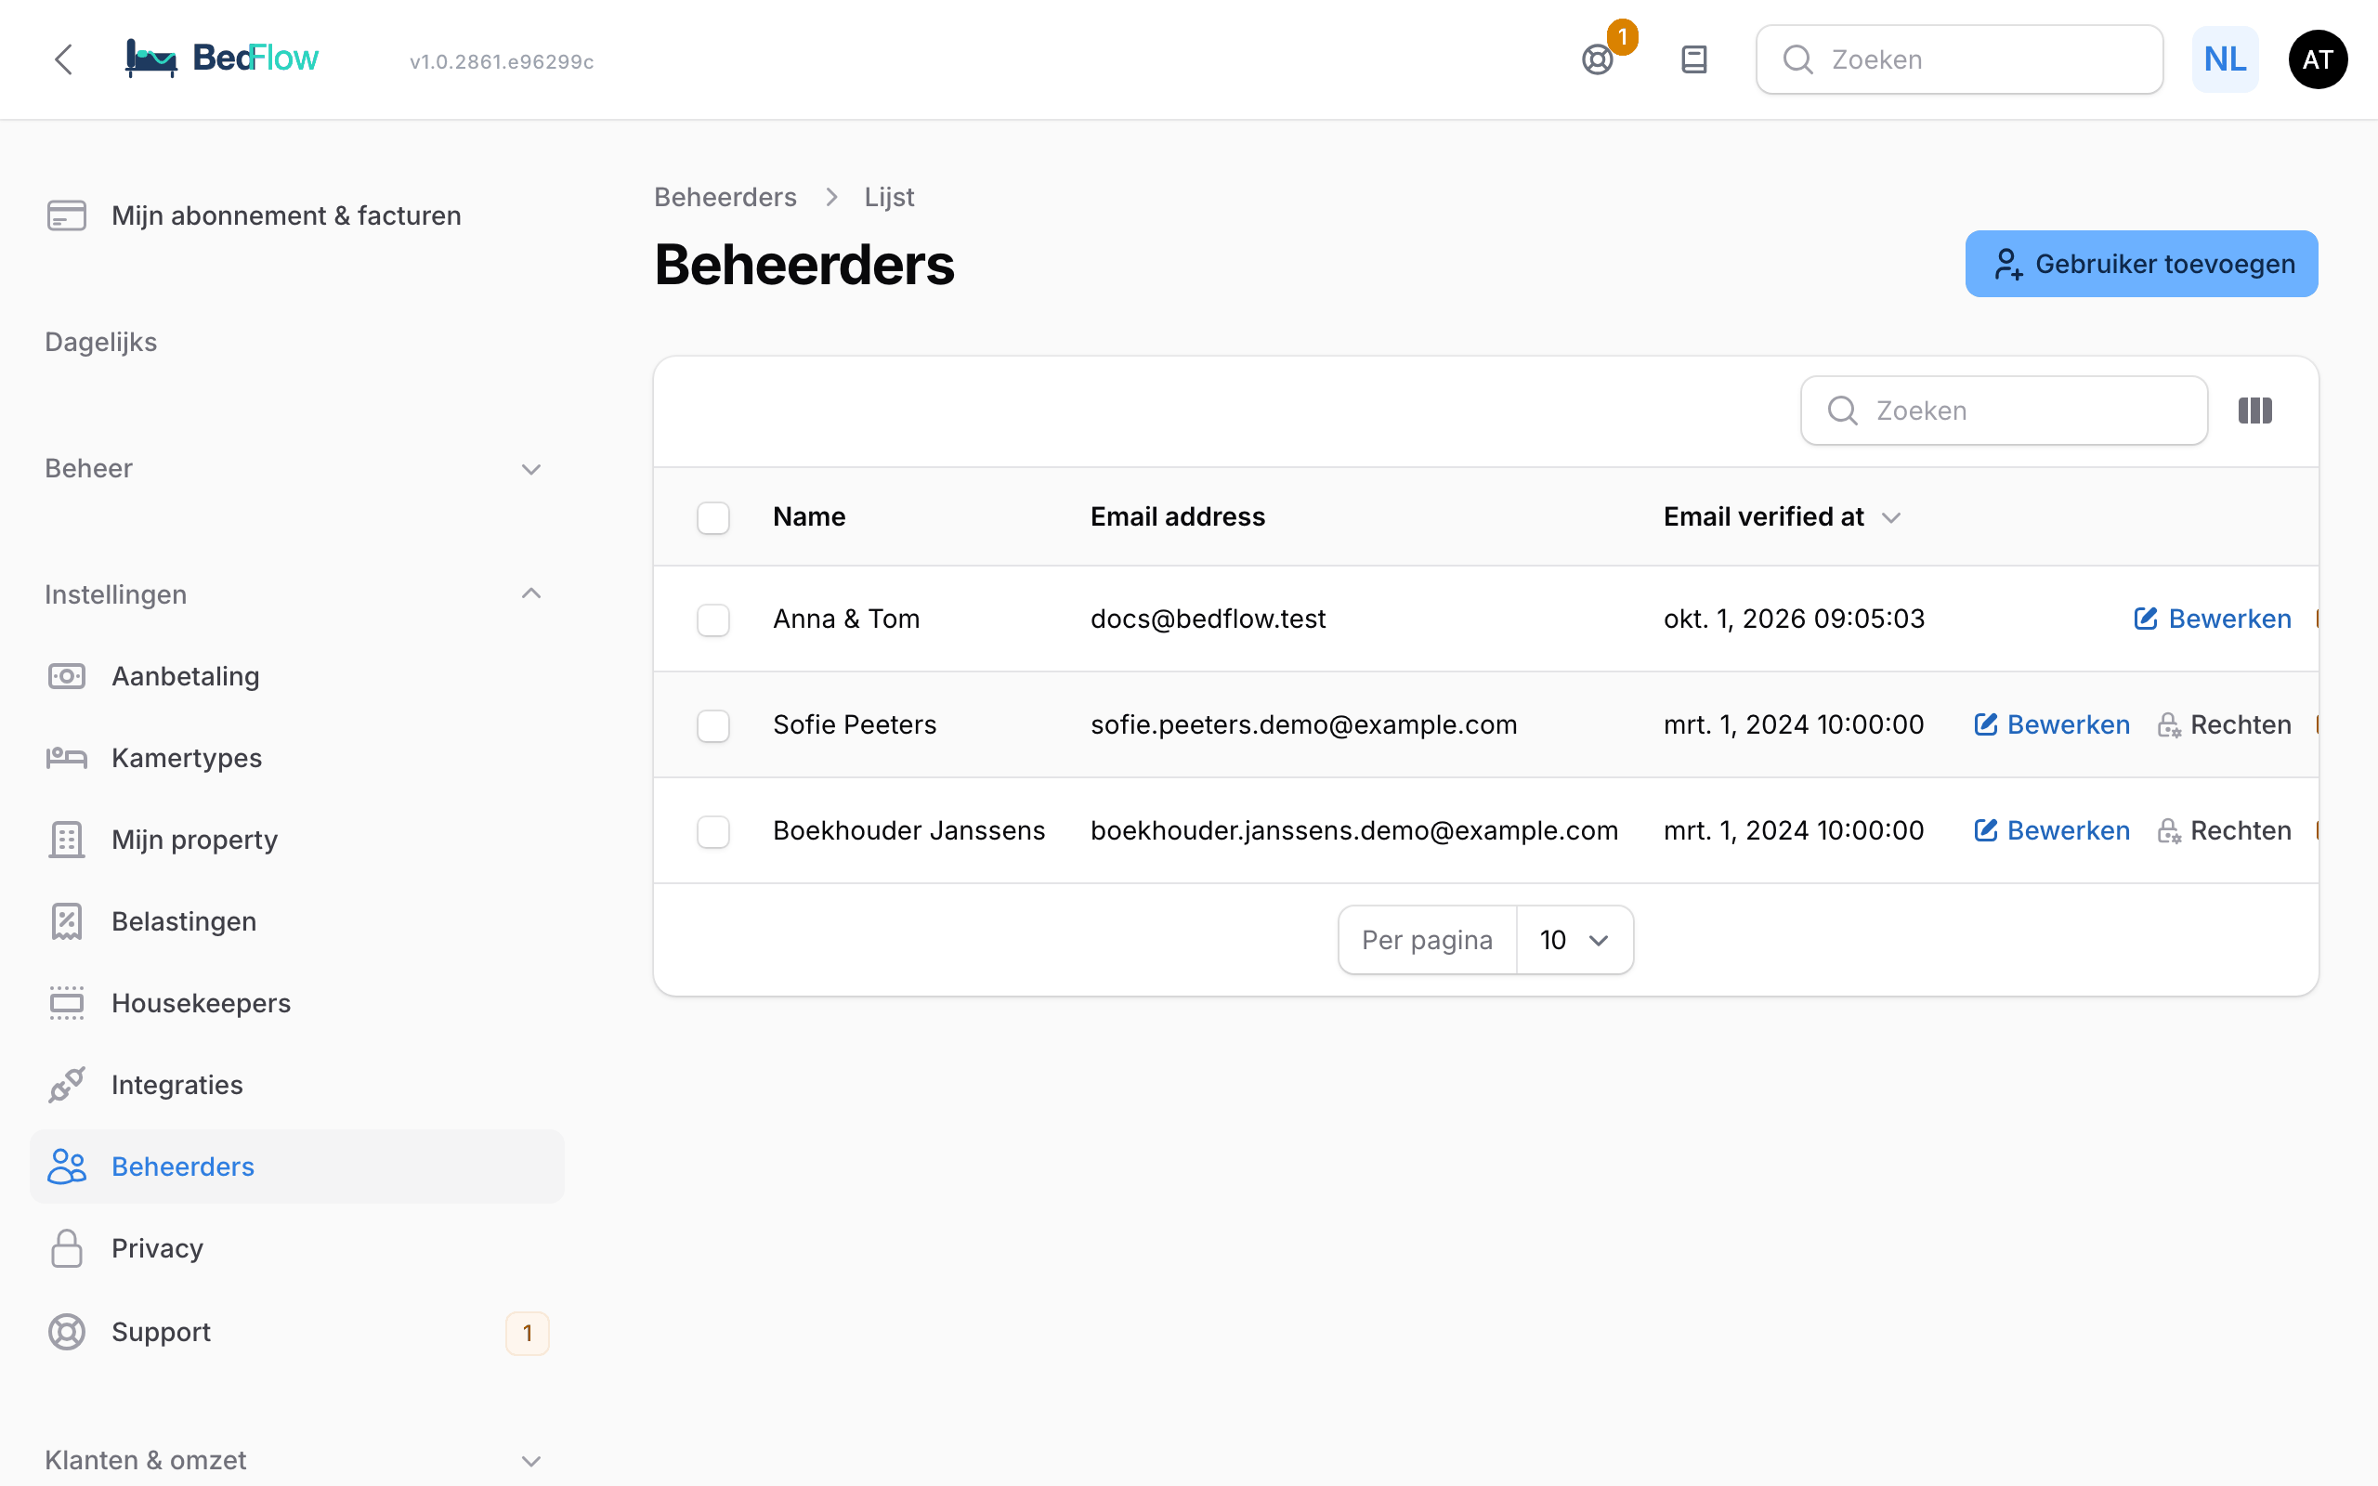The height and width of the screenshot is (1486, 2378).
Task: Click the Support lifebuoy icon in sidebar
Action: pyautogui.click(x=67, y=1332)
